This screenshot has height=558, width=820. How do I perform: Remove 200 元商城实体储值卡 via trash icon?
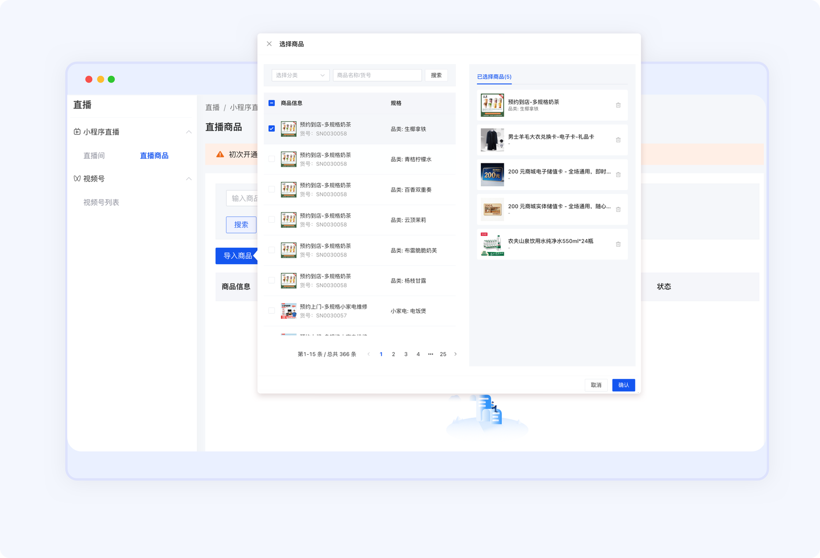(618, 209)
